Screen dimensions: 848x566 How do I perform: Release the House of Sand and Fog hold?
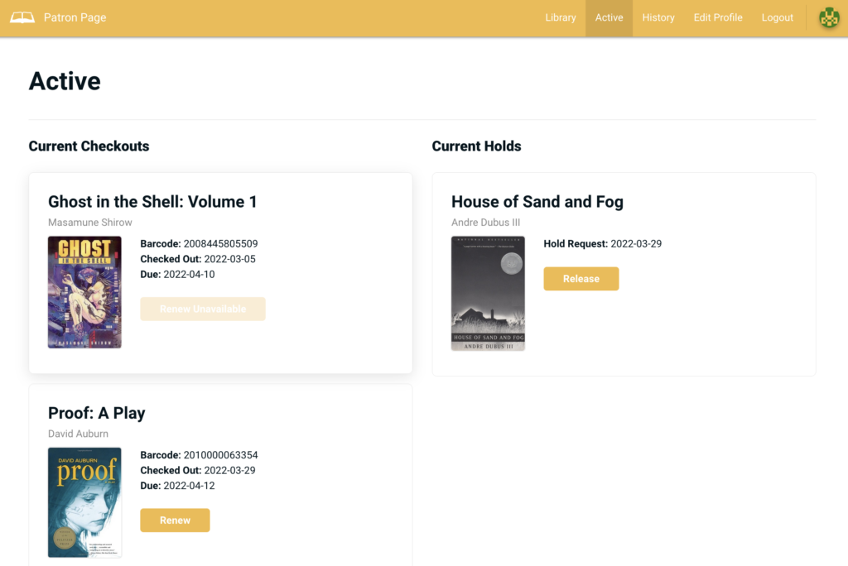coord(581,279)
